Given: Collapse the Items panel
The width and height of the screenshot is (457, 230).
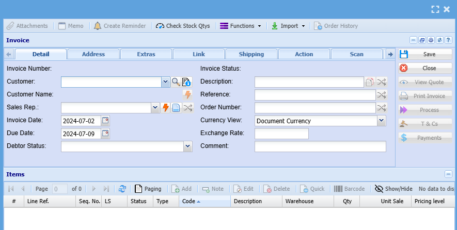Looking at the screenshot, I should pyautogui.click(x=448, y=174).
